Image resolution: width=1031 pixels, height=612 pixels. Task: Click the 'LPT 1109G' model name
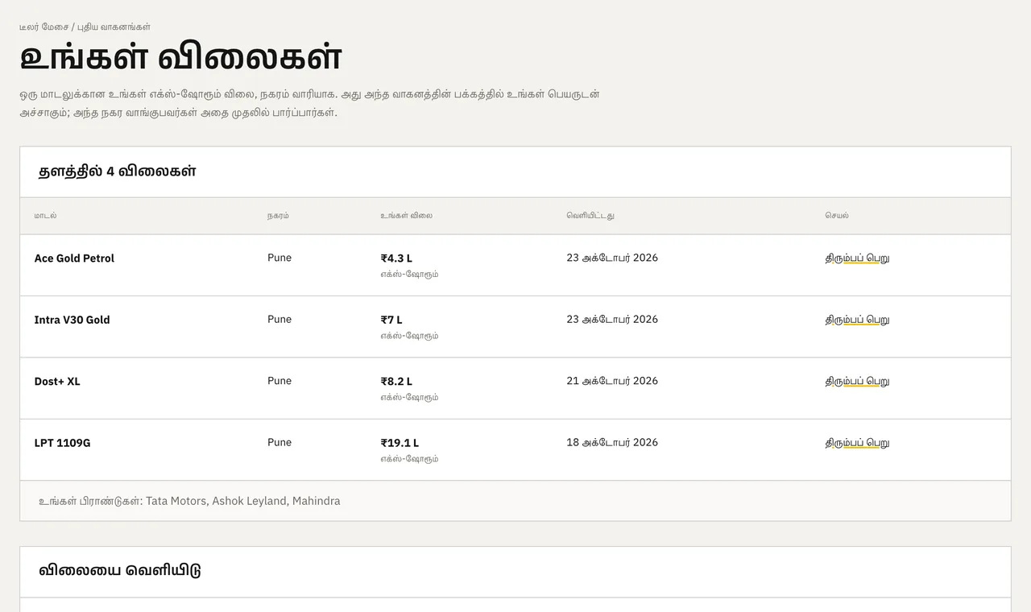pos(62,443)
